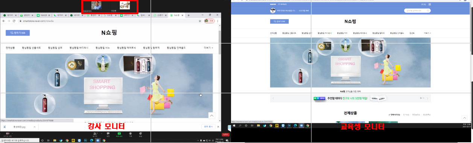The height and width of the screenshot is (143, 473).
Task: Close the active N쇼핑 tab
Action: point(183,15)
